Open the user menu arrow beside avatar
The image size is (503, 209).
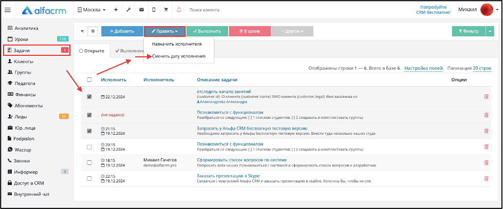point(497,11)
